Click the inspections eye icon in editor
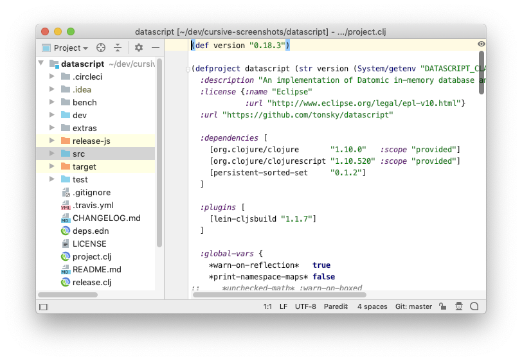The image size is (522, 361). (481, 44)
